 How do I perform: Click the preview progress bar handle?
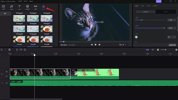coord(64,42)
